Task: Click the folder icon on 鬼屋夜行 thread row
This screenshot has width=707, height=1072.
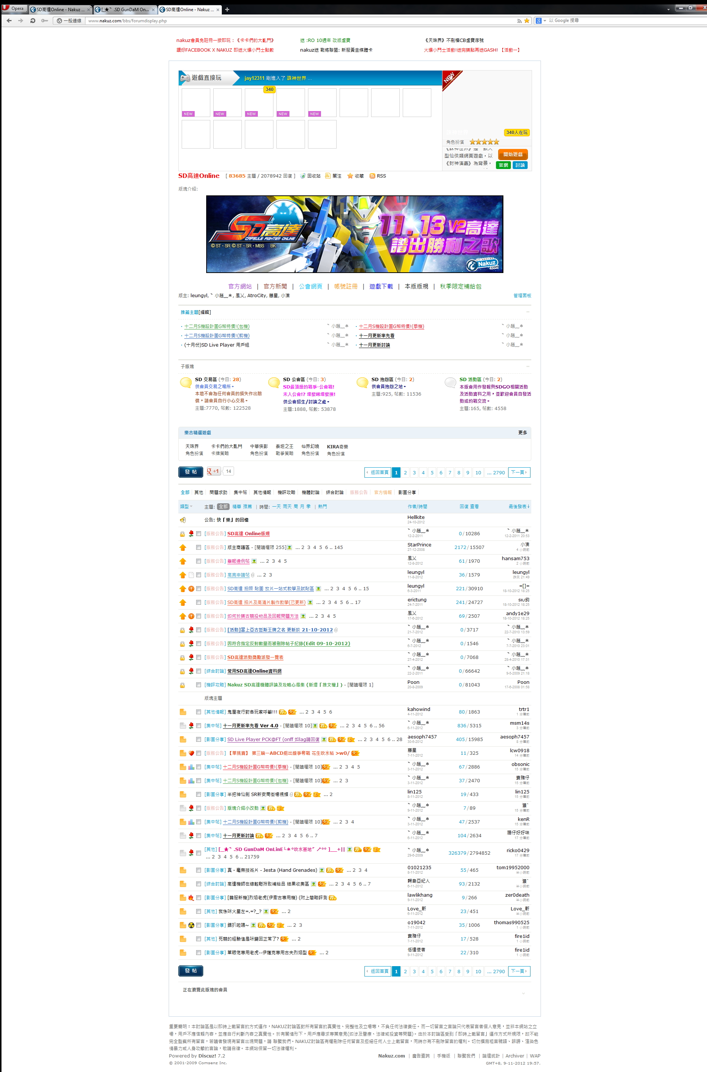Action: (x=183, y=712)
